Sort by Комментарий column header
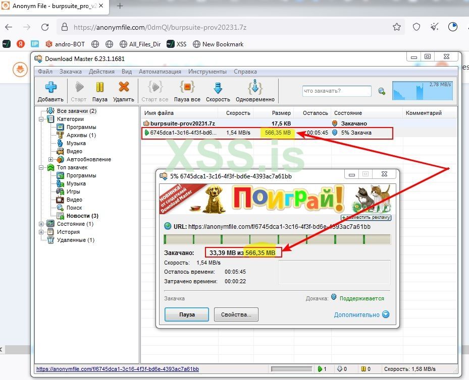Viewport: 469px width, 380px height. [x=430, y=113]
